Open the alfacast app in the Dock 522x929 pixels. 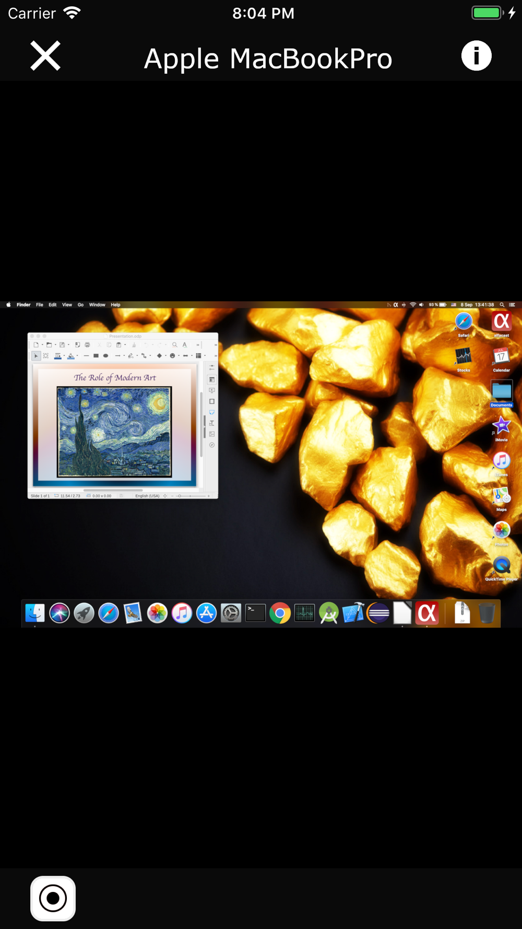click(427, 613)
